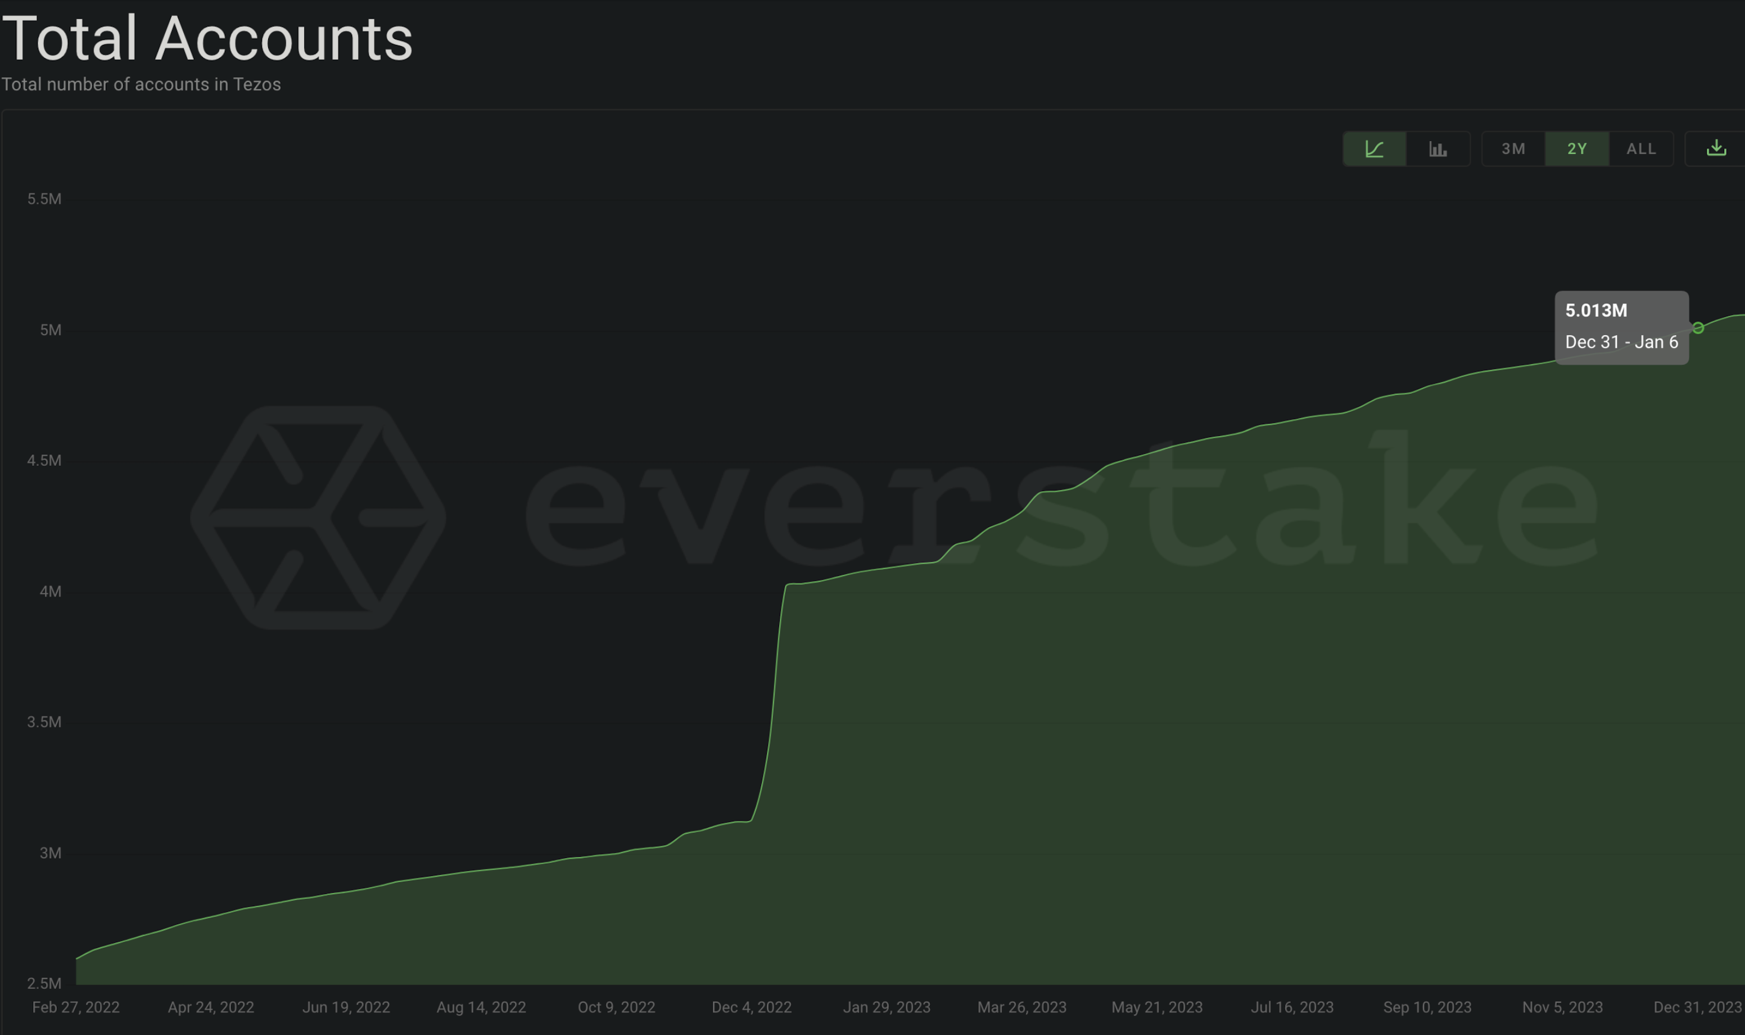Click the Dec 4, 2022 axis label
This screenshot has width=1745, height=1035.
752,1007
